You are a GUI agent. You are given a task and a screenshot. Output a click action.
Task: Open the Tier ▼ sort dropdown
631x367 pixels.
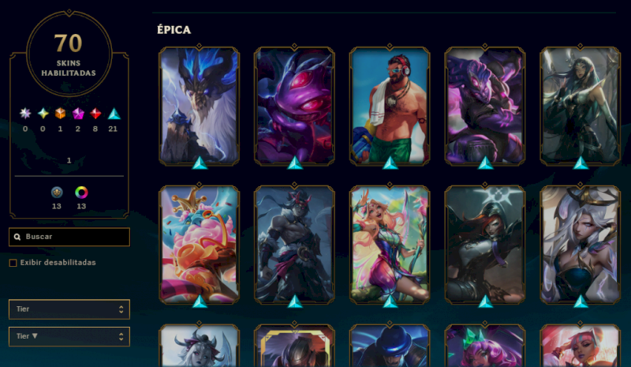coord(69,336)
